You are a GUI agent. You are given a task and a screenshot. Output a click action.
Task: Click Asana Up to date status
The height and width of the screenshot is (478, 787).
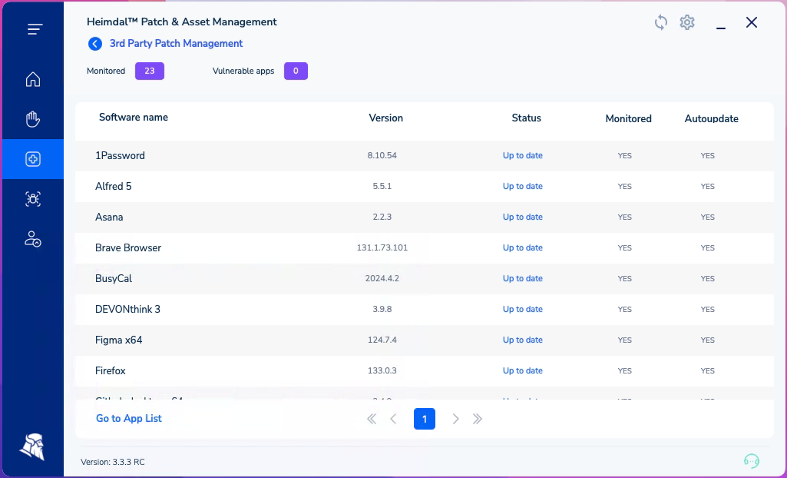coord(523,217)
